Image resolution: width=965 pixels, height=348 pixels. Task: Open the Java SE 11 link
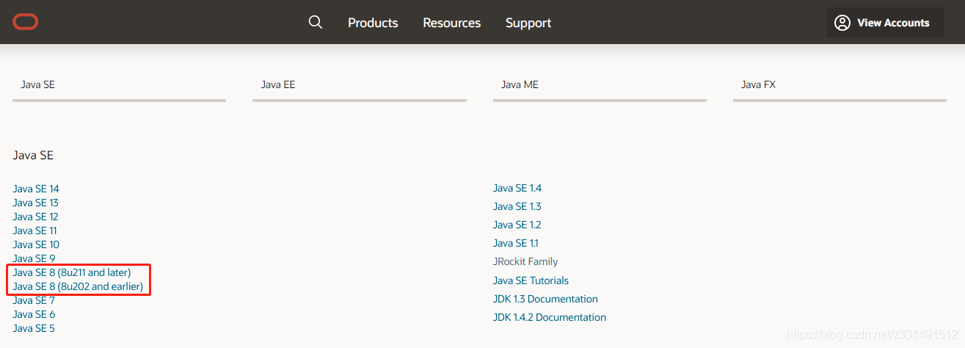coord(34,231)
